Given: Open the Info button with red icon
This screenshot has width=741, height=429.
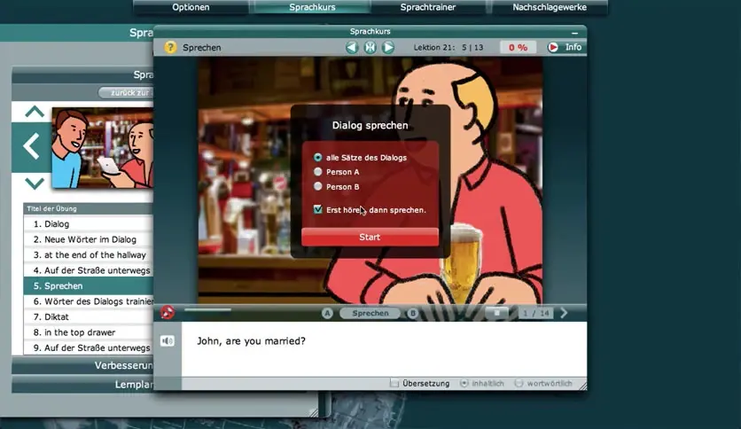Looking at the screenshot, I should pyautogui.click(x=565, y=48).
